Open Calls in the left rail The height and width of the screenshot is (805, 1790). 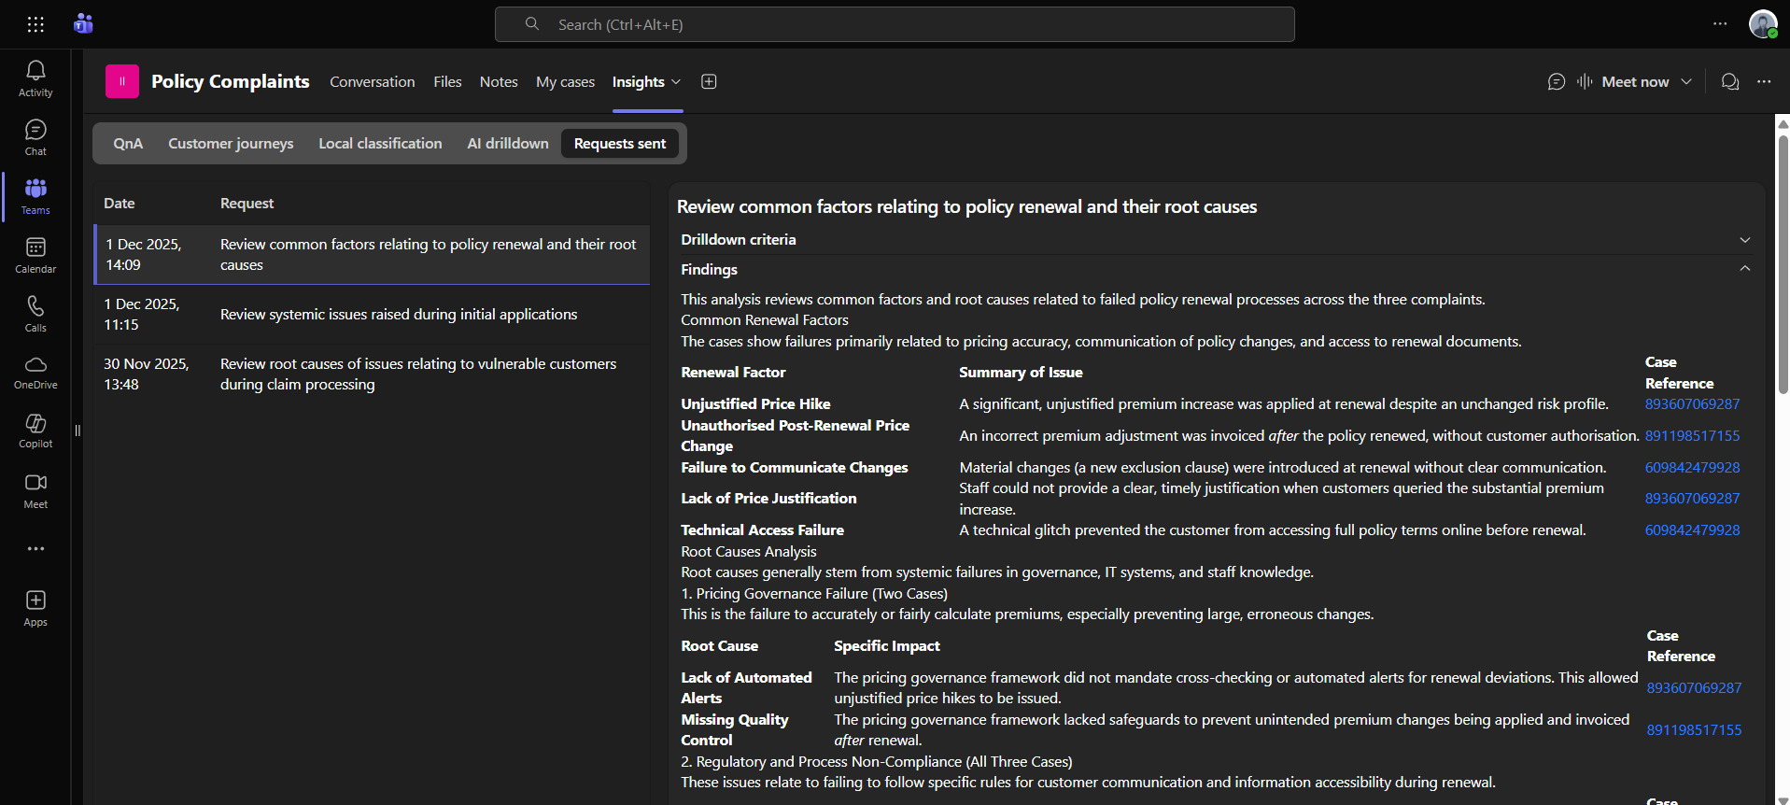coord(35,314)
